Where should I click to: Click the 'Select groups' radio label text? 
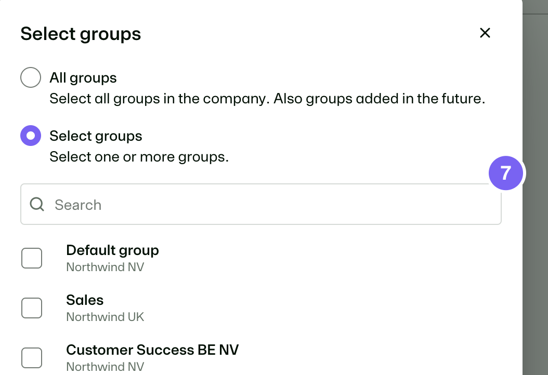click(96, 136)
